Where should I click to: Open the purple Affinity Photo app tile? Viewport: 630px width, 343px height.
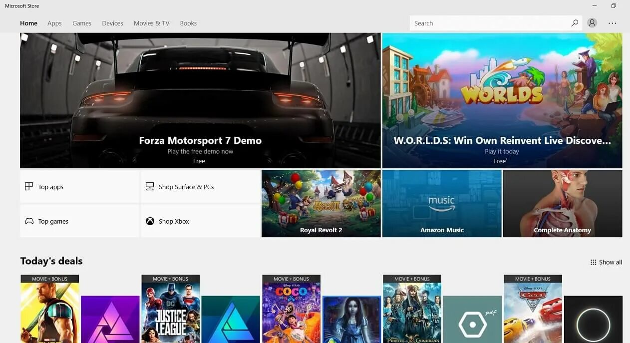pyautogui.click(x=110, y=320)
